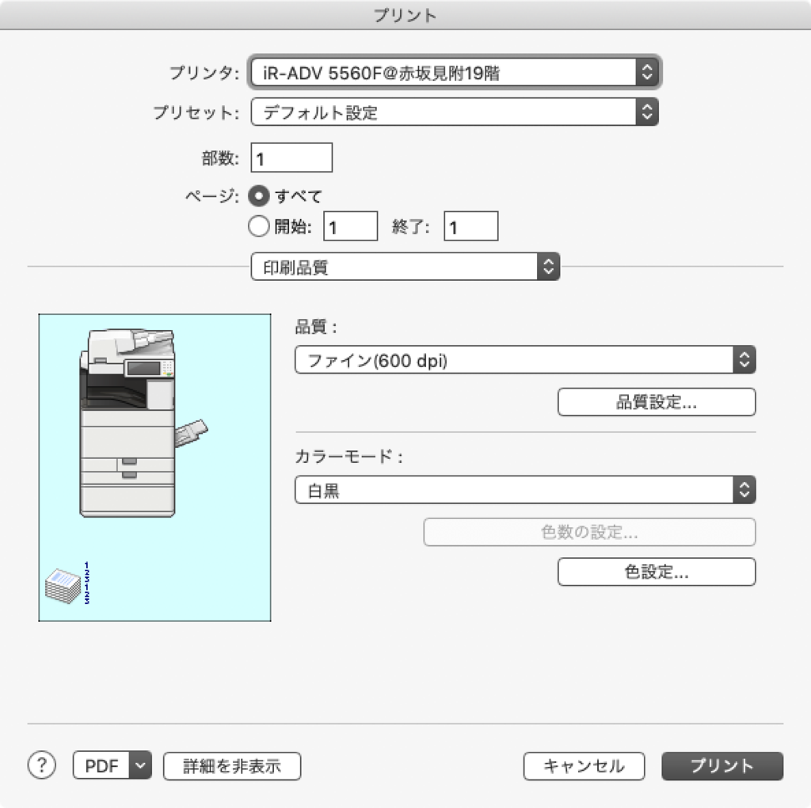Click the 品質設定... button
811x808 pixels.
tap(657, 402)
